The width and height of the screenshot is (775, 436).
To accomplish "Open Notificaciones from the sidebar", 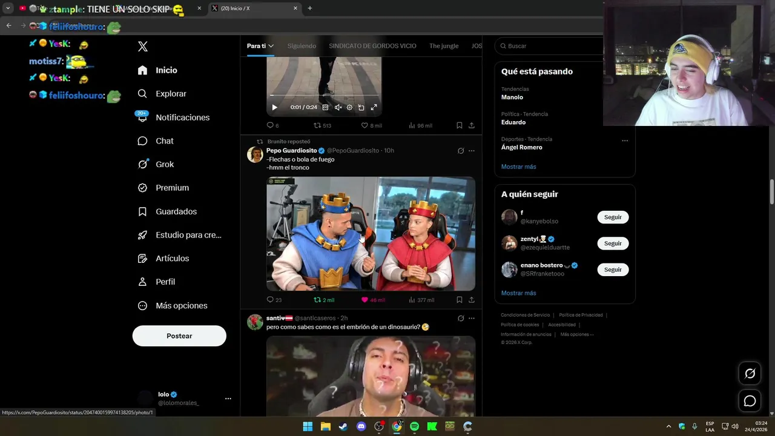I will tap(173, 117).
